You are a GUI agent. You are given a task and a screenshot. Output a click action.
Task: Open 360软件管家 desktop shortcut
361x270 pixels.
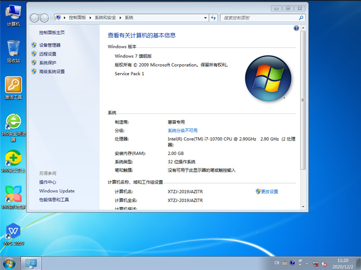(14, 198)
